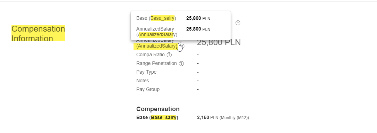The height and width of the screenshot is (133, 377).
Task: Click the dash value beside Pay Type
Action: tap(198, 72)
